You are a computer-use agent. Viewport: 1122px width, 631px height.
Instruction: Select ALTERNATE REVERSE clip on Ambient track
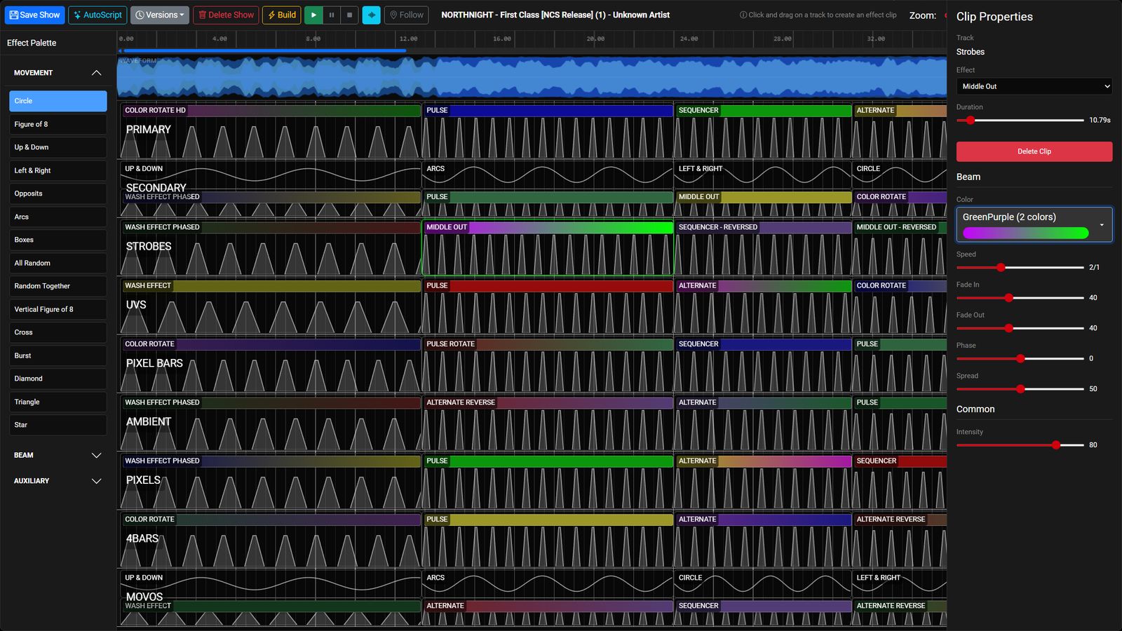click(548, 423)
